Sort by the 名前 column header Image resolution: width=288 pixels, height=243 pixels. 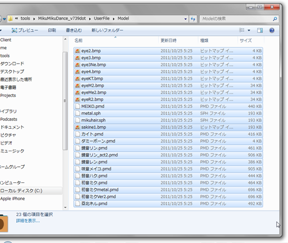click(116, 40)
